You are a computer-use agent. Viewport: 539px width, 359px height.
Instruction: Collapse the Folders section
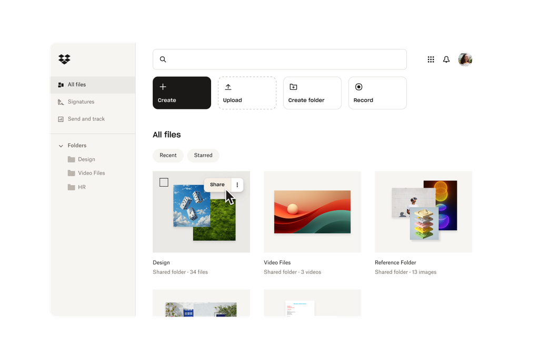pos(61,145)
